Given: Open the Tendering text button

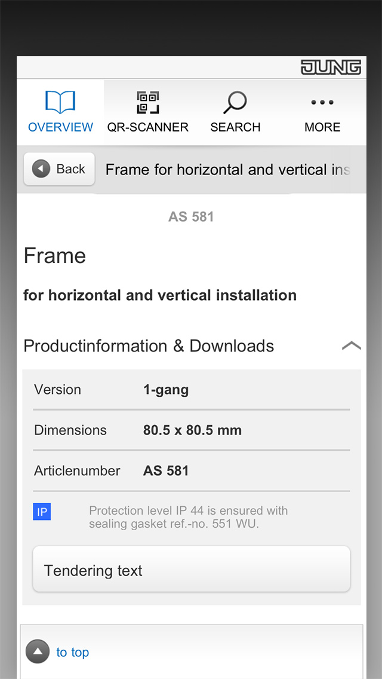Looking at the screenshot, I should 192,569.
